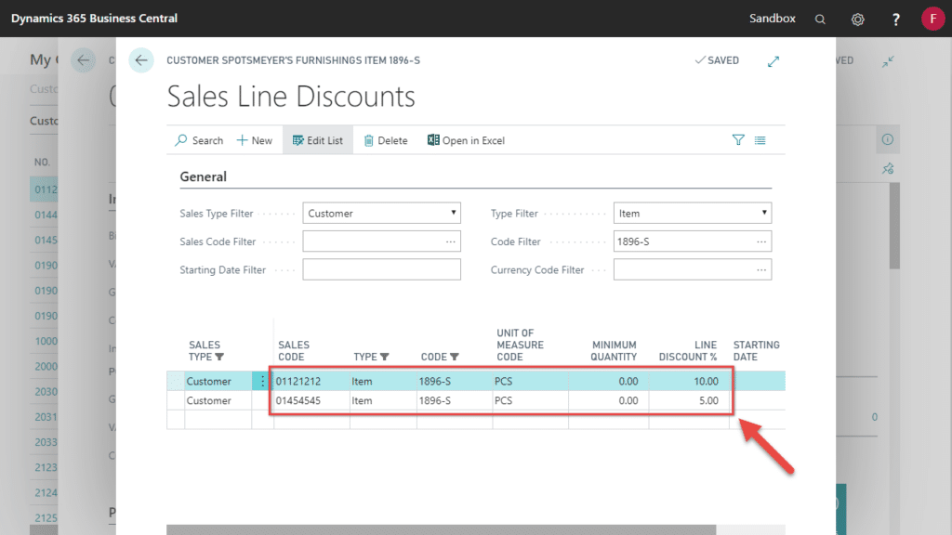Viewport: 952px width, 535px height.
Task: Open the help question mark
Action: pos(895,19)
